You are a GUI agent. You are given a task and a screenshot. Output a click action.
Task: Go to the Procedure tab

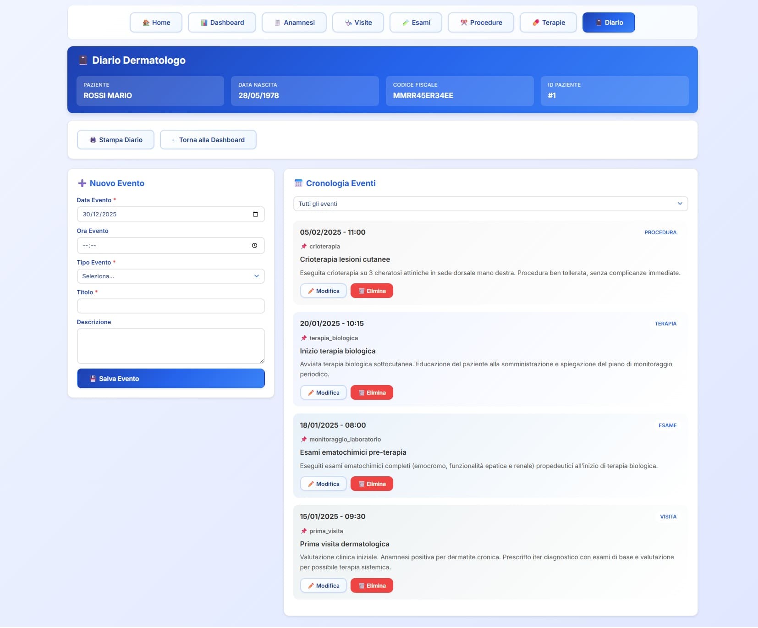pyautogui.click(x=481, y=22)
